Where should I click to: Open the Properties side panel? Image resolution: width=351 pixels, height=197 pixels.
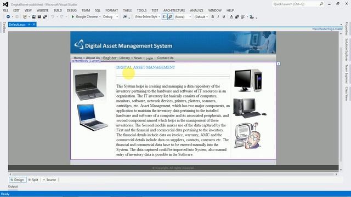[347, 28]
